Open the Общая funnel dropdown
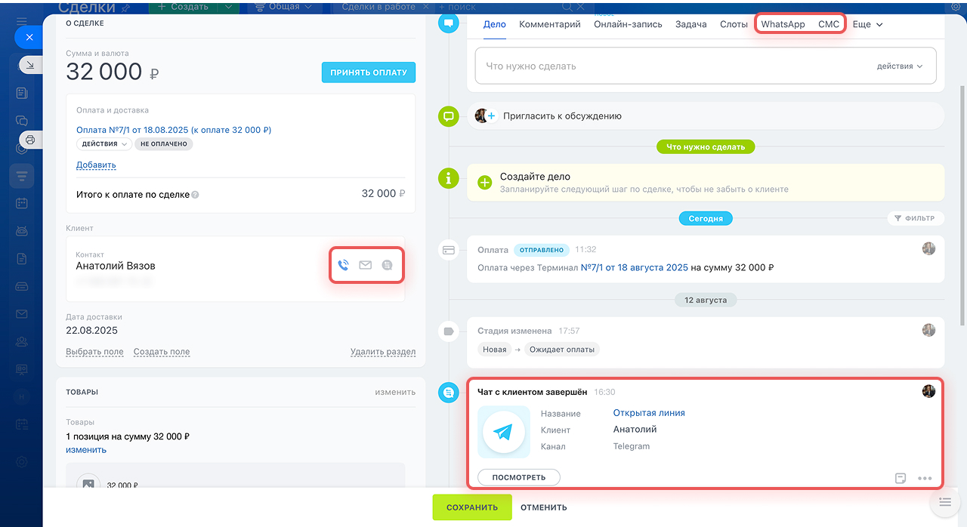 pyautogui.click(x=283, y=7)
